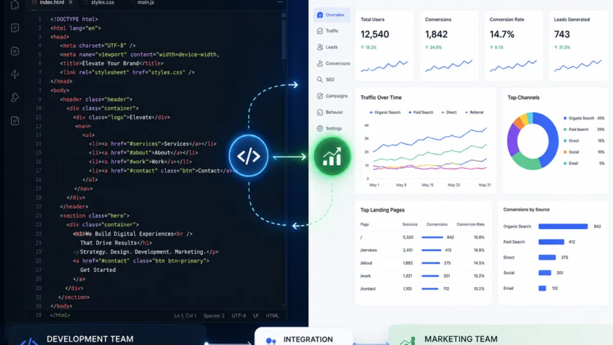Open the Traffic sidebar item
Image resolution: width=613 pixels, height=345 pixels.
tap(331, 31)
